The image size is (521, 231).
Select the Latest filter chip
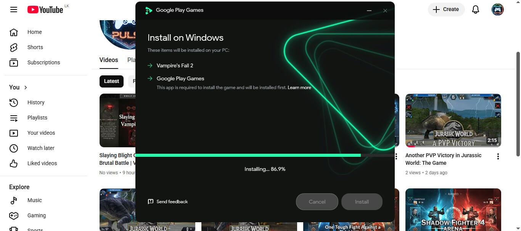tap(111, 81)
